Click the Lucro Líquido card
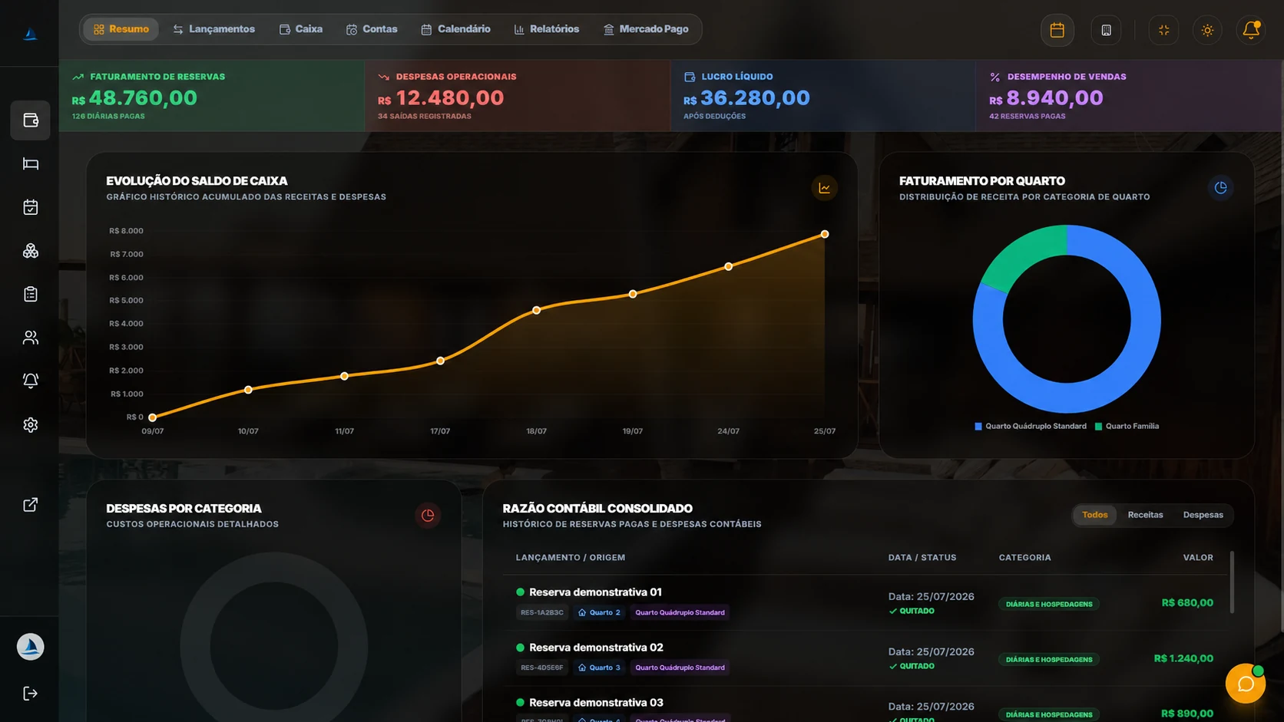 823,96
